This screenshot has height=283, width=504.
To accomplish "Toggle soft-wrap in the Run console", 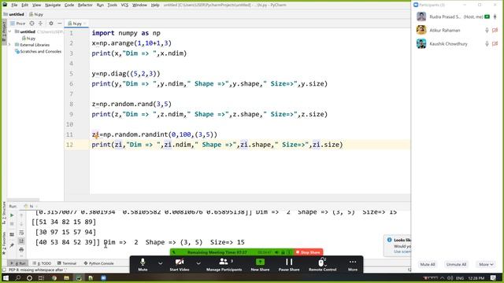I will coord(21,233).
